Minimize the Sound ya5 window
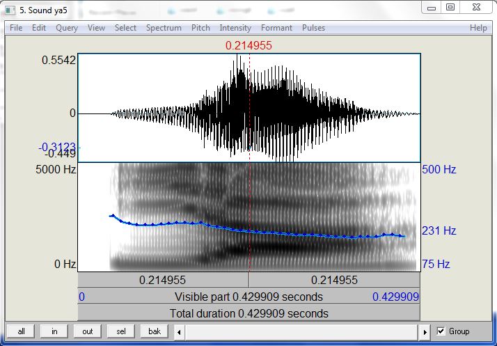Screen dimensions: 497x346 point(432,8)
